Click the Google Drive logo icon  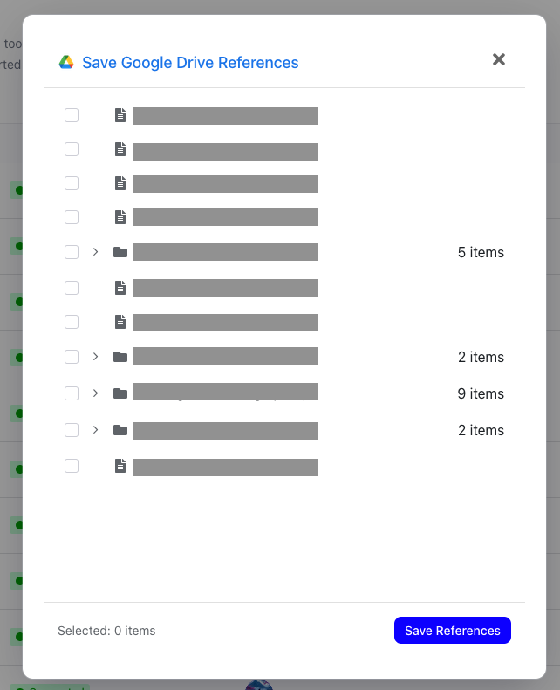(66, 62)
